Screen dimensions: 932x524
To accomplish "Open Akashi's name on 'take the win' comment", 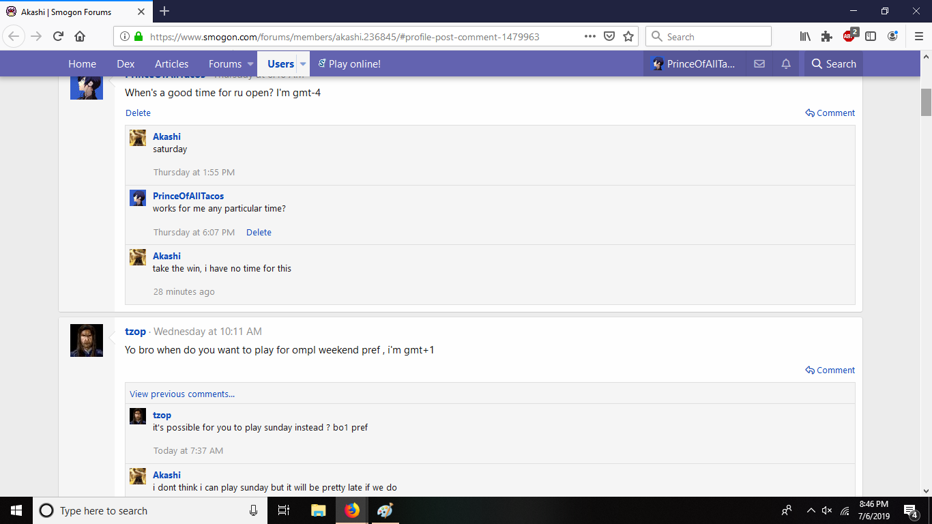I will coord(166,256).
